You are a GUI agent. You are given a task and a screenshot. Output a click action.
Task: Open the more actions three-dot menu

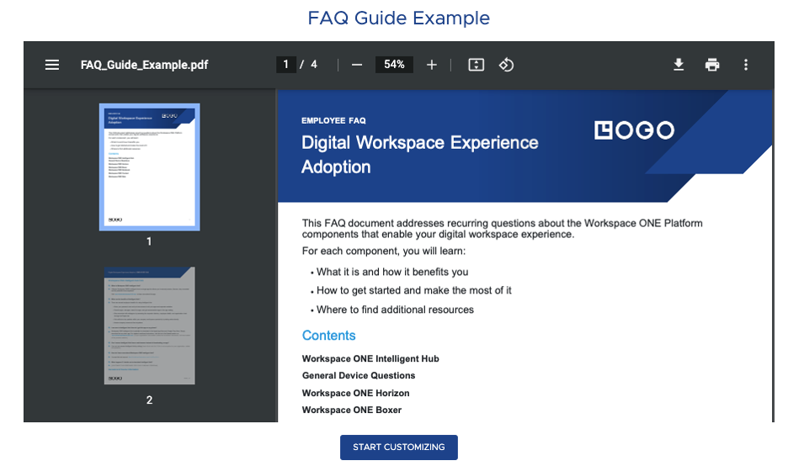tap(746, 65)
